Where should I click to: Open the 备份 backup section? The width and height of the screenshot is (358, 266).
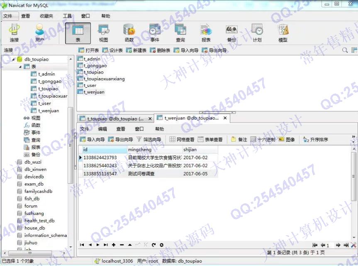[x=231, y=33]
